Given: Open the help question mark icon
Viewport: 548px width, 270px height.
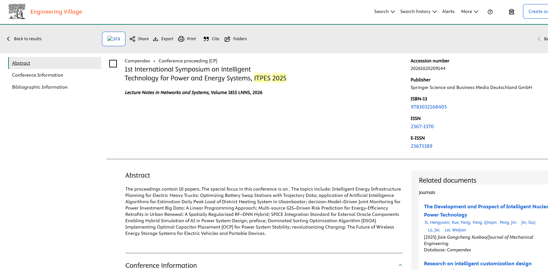Looking at the screenshot, I should coord(490,12).
